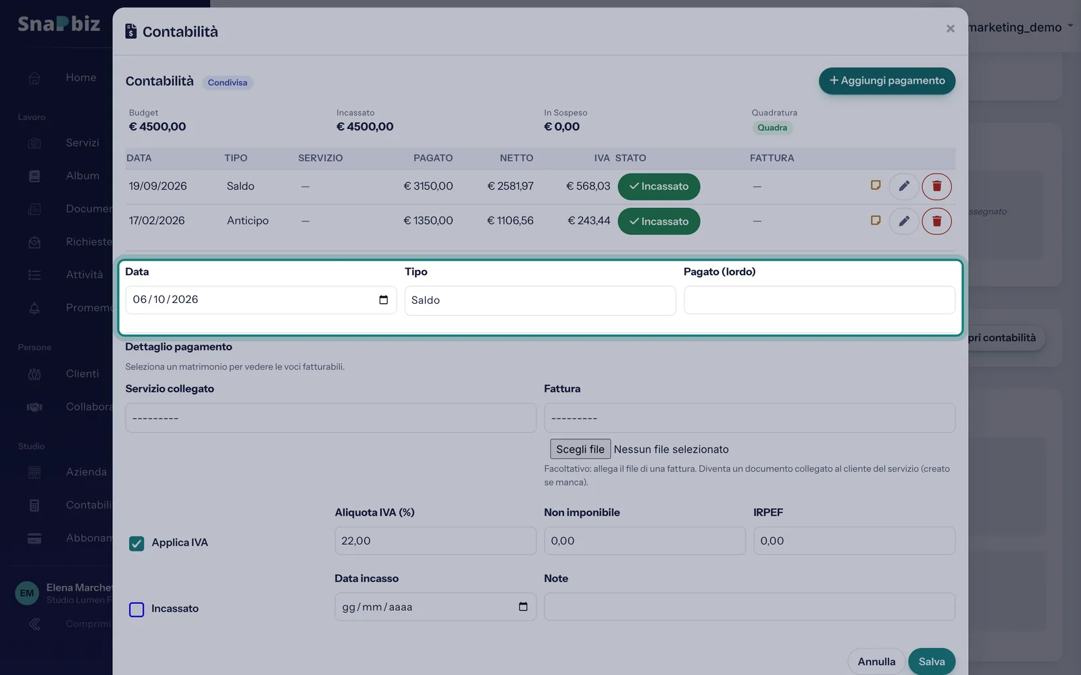This screenshot has height=675, width=1081.
Task: Click the Clienti people icon
Action: (x=34, y=374)
